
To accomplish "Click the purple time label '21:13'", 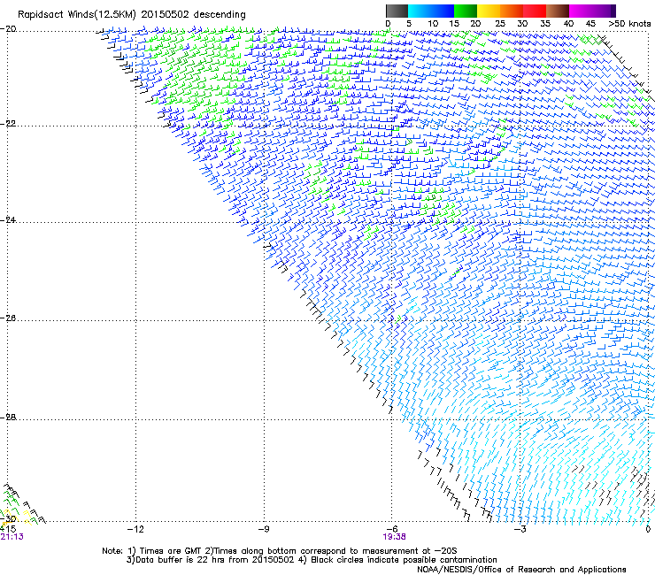I will tap(12, 537).
